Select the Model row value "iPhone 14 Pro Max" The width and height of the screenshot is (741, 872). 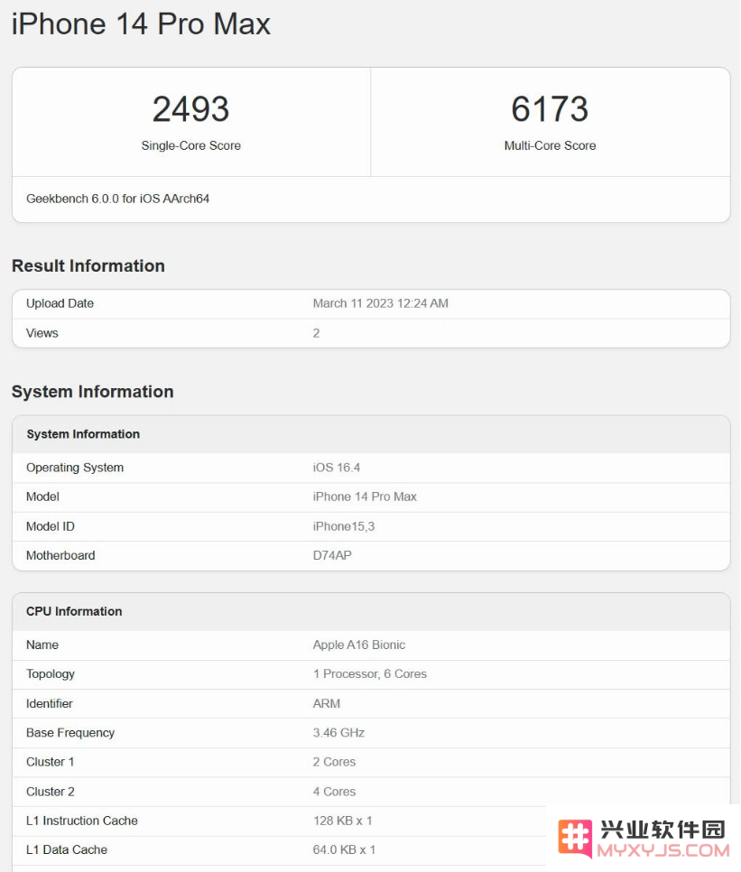(x=365, y=496)
